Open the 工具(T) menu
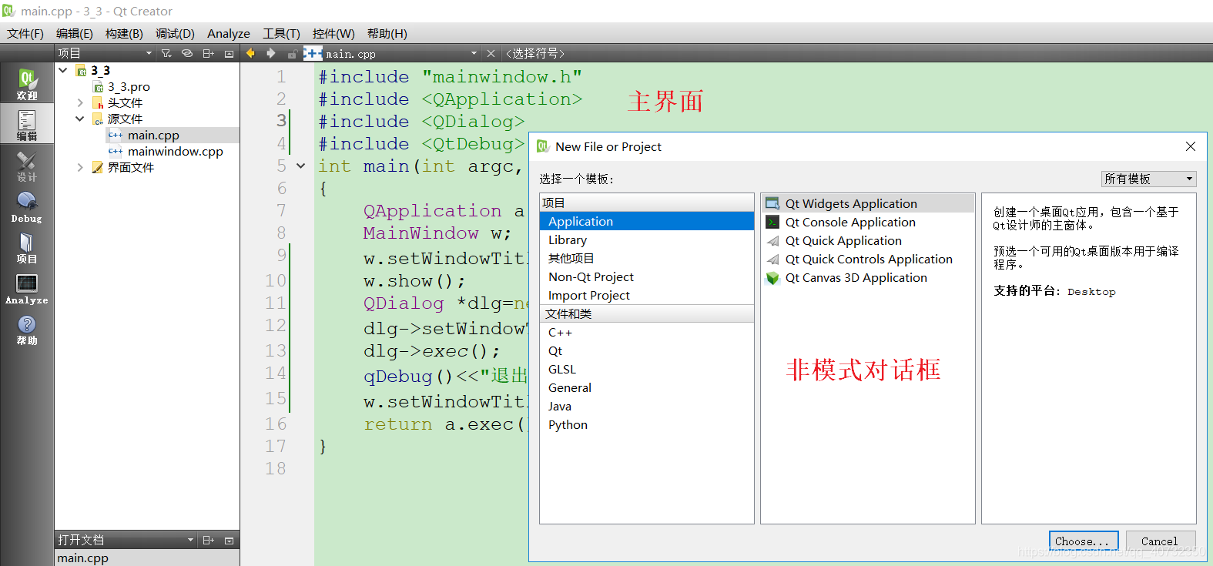 281,33
